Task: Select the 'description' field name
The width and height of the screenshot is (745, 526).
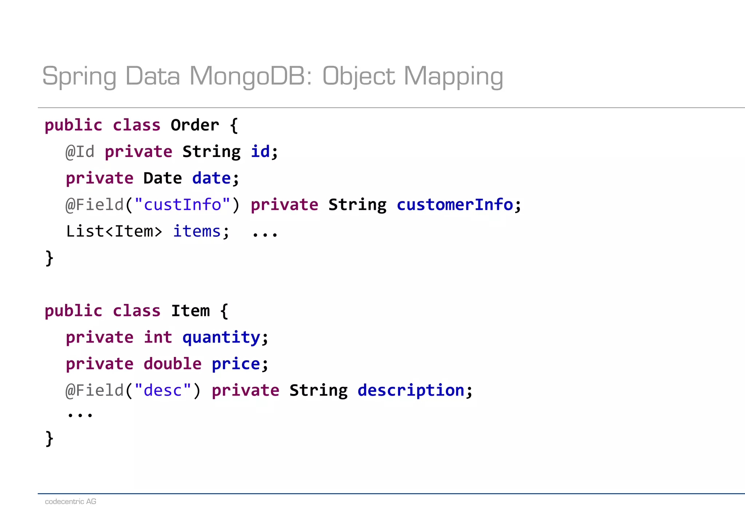Action: pos(411,391)
